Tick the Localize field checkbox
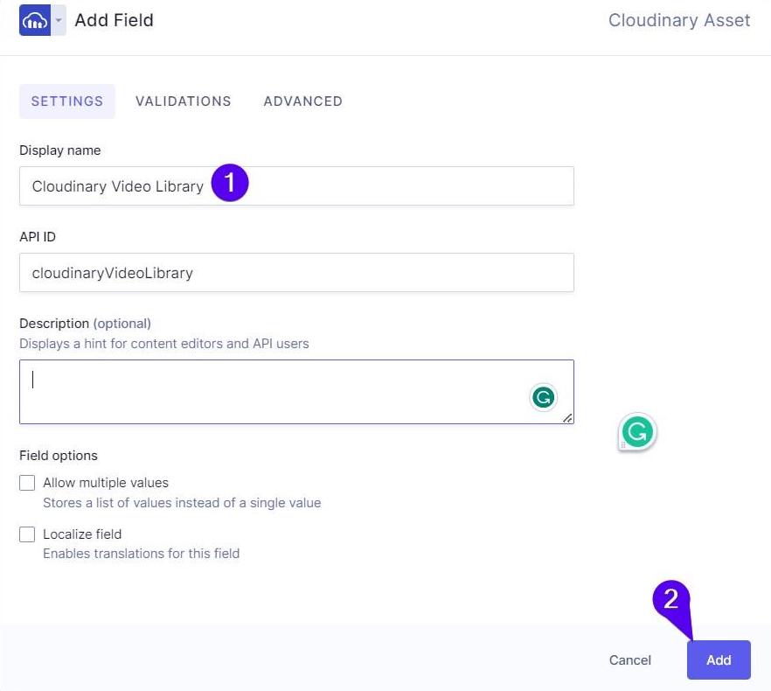This screenshot has height=691, width=771. [x=27, y=534]
